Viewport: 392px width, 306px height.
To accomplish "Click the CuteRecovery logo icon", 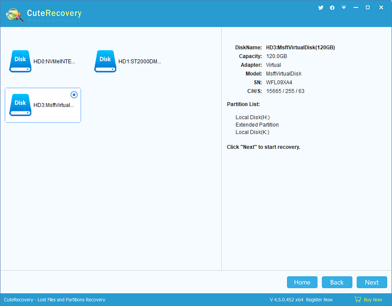I will tap(15, 15).
